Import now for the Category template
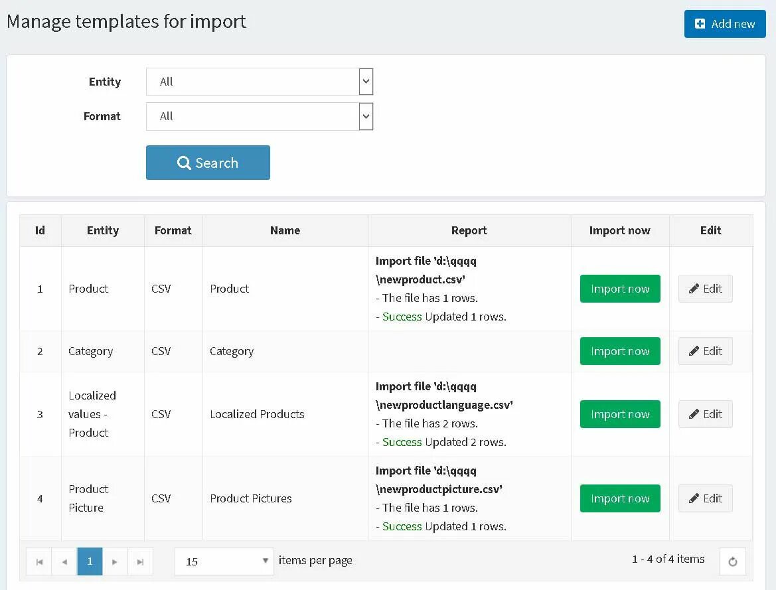Image resolution: width=776 pixels, height=590 pixels. pos(620,351)
